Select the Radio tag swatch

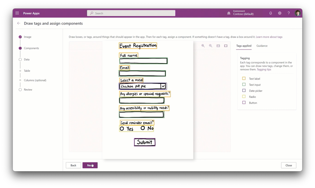point(244,96)
